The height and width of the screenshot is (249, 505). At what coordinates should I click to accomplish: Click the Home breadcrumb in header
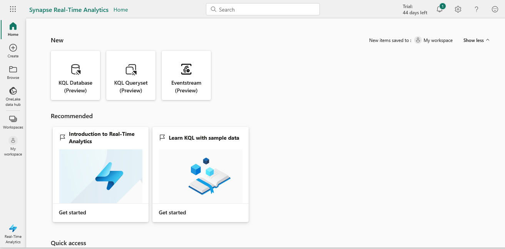pyautogui.click(x=121, y=10)
